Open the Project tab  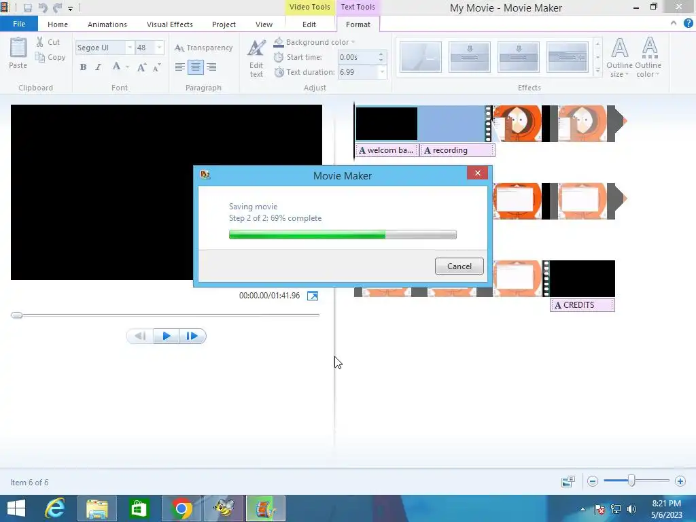pyautogui.click(x=224, y=24)
